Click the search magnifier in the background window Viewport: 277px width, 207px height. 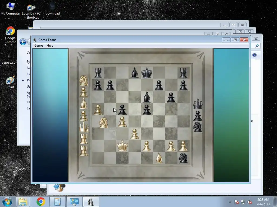coord(257,46)
